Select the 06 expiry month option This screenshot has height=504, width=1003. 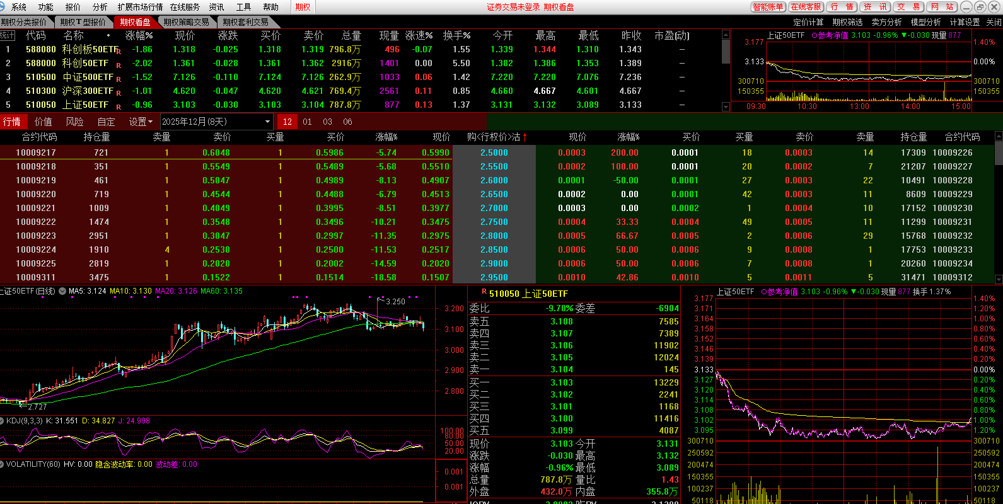pos(347,122)
